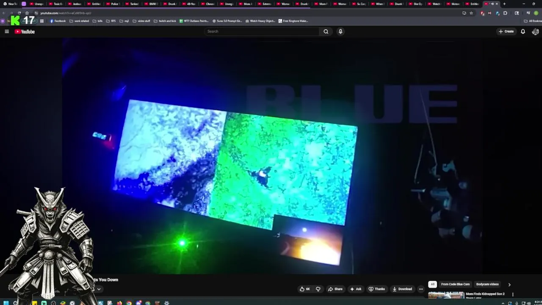The image size is (542, 305).
Task: Download the video
Action: (x=402, y=289)
